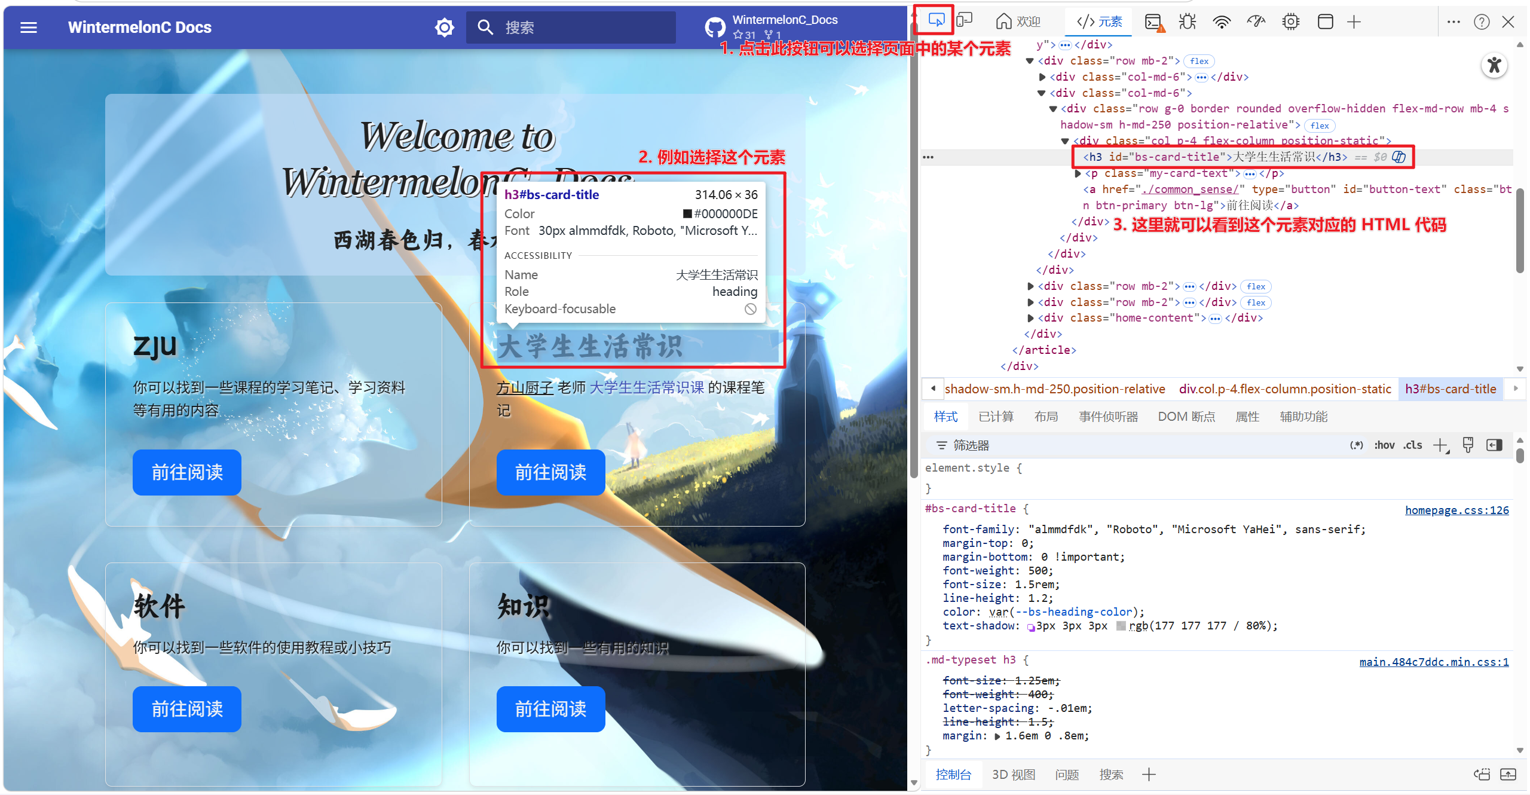This screenshot has width=1530, height=795.
Task: Open the Sources debugger bug icon
Action: pyautogui.click(x=1187, y=22)
